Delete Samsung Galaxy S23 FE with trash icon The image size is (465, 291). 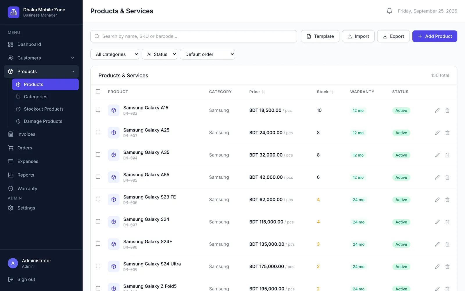coord(448,200)
